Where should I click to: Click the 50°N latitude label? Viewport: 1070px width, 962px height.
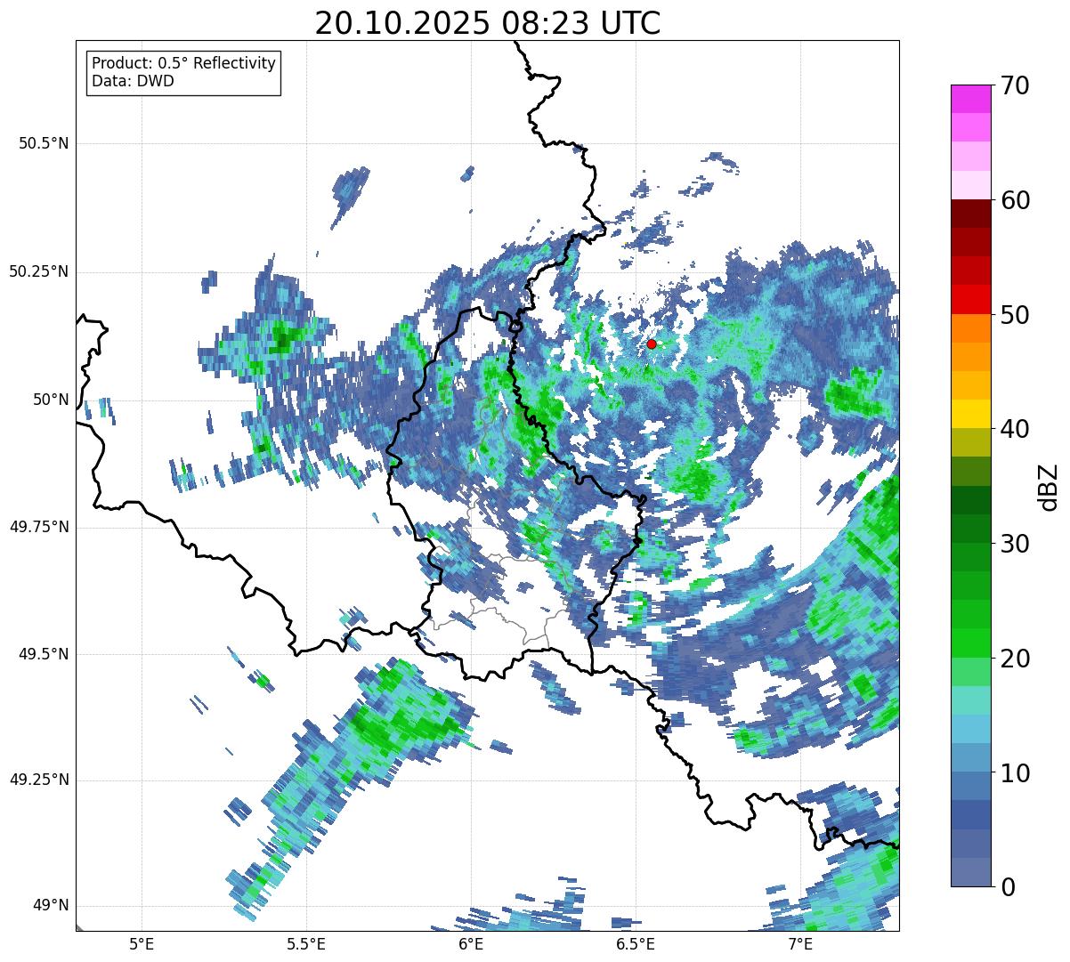[51, 400]
